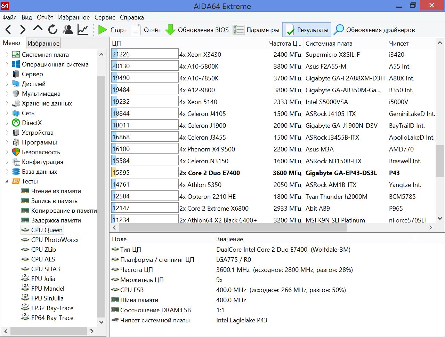Click the monitor icon beside Дисплей

pos(16,84)
